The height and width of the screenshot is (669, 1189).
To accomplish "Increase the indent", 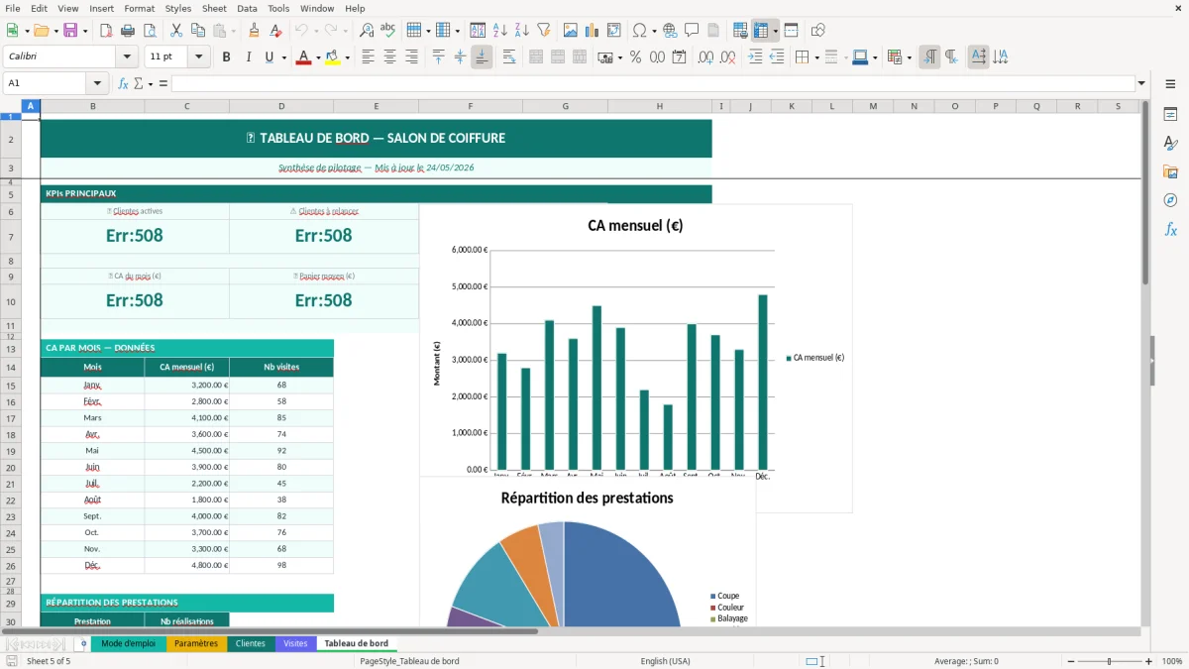I will click(x=756, y=57).
